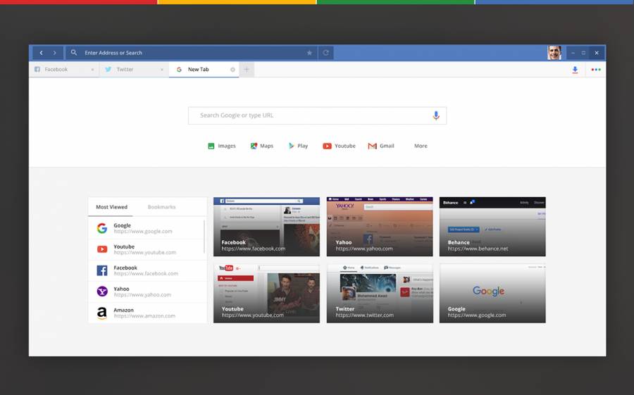Click the back navigation arrow

(x=41, y=53)
